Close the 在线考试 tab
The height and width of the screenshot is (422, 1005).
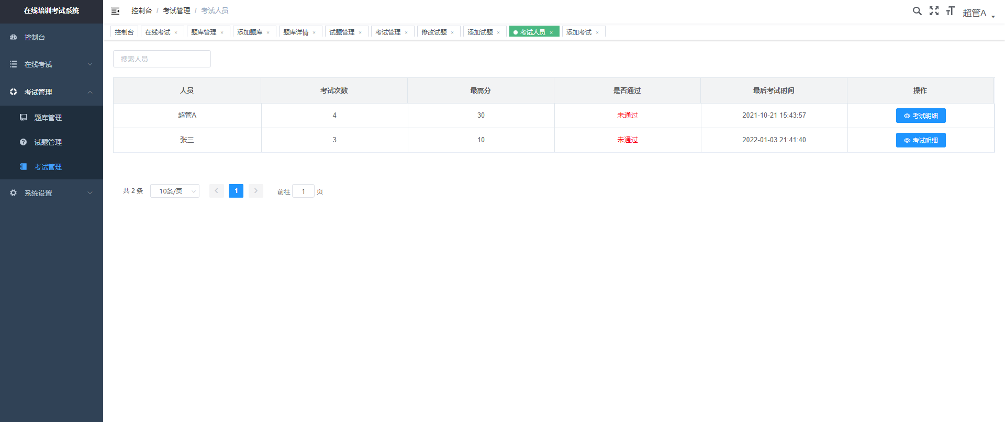tap(176, 32)
